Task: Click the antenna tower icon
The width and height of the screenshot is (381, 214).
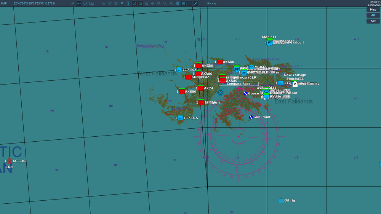Action: (128, 3)
